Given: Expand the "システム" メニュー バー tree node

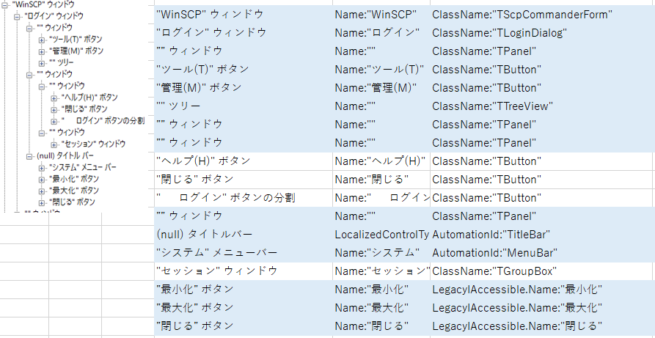Looking at the screenshot, I should click(42, 169).
